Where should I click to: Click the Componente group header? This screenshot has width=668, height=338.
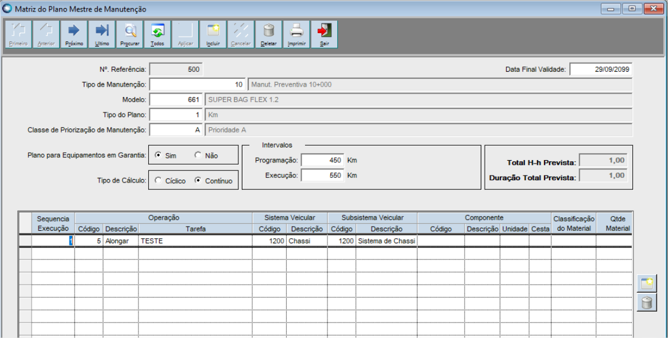484,218
